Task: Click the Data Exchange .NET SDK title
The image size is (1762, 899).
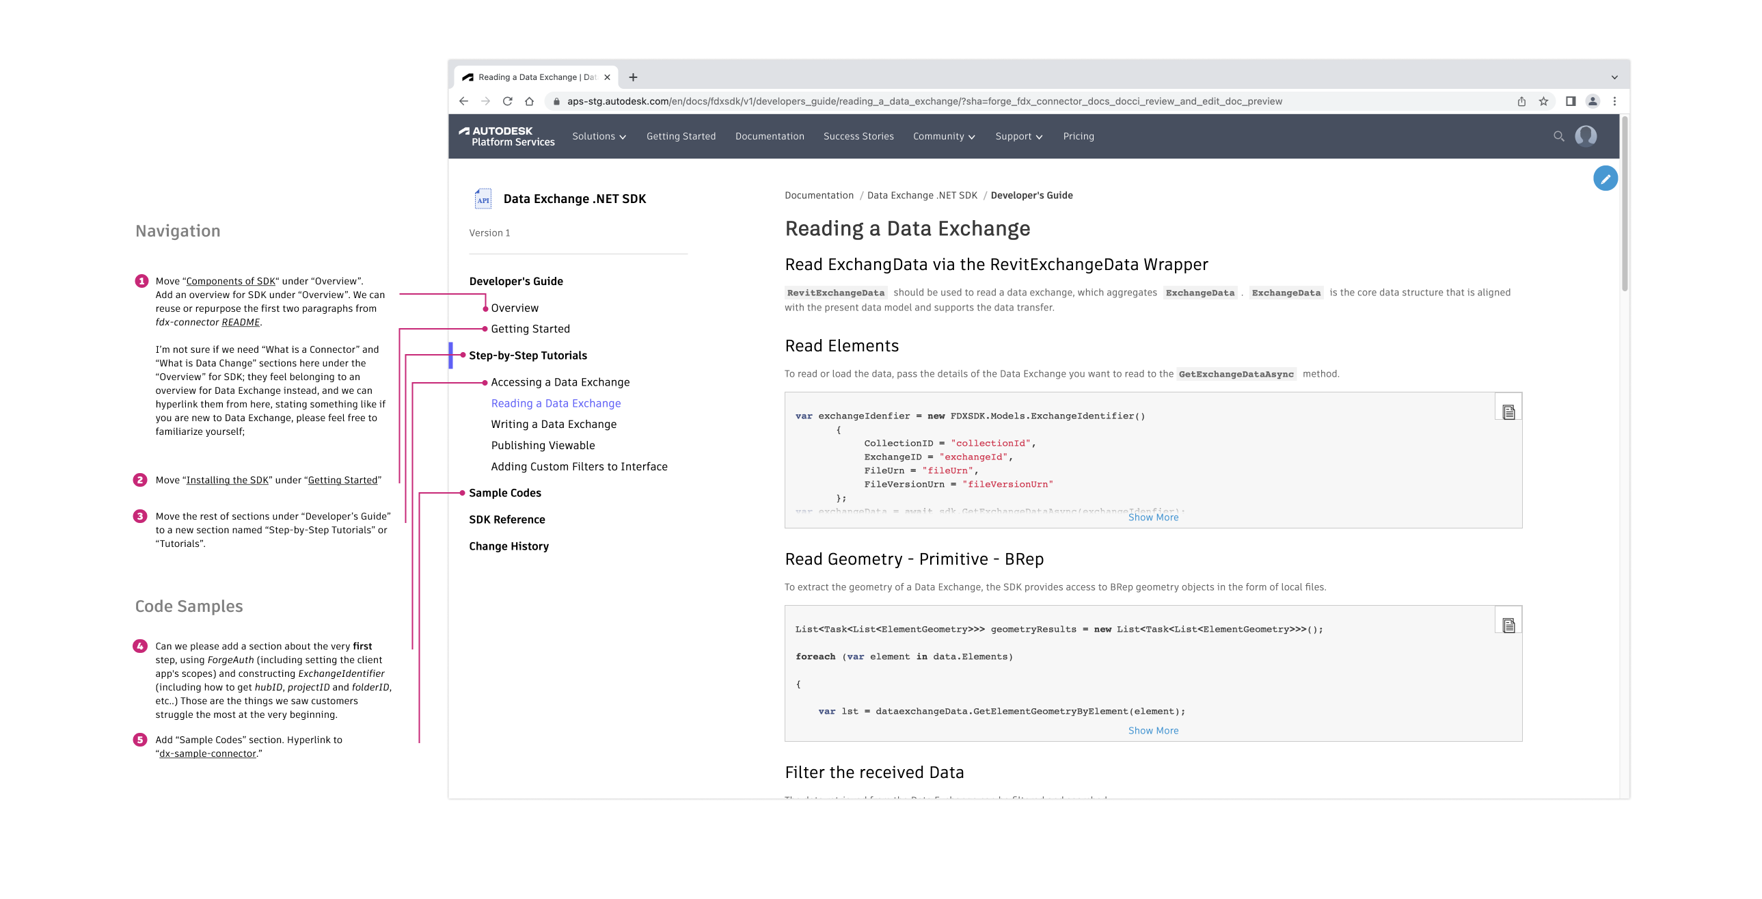Action: pos(574,199)
